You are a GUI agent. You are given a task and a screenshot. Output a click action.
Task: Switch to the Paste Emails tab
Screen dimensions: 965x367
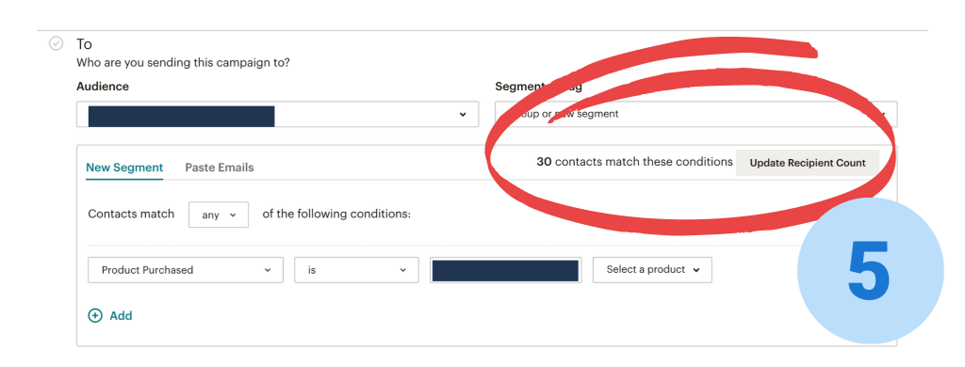[219, 168]
